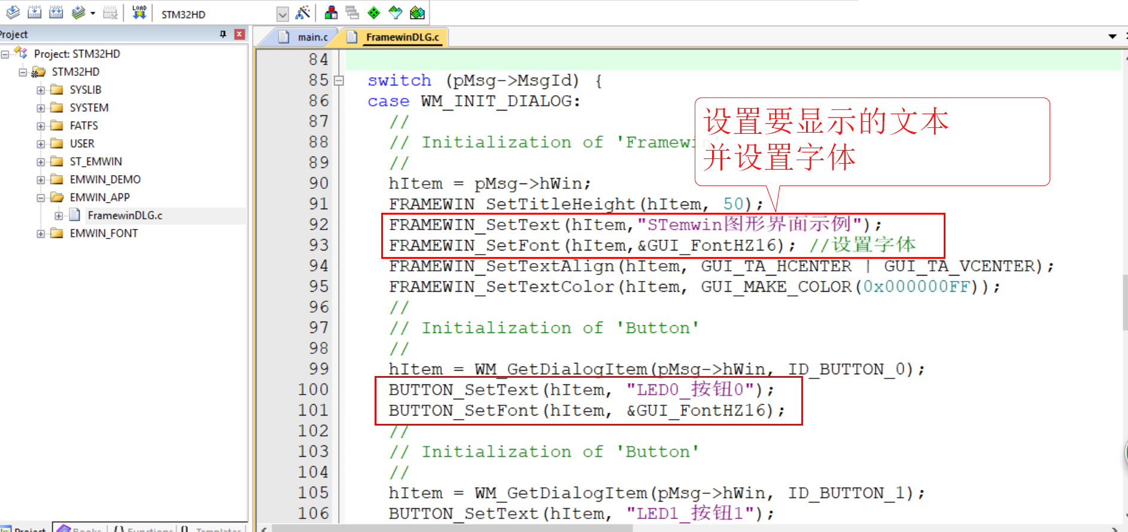The height and width of the screenshot is (532, 1128).
Task: Switch to the main.c editor tab
Action: tap(303, 37)
